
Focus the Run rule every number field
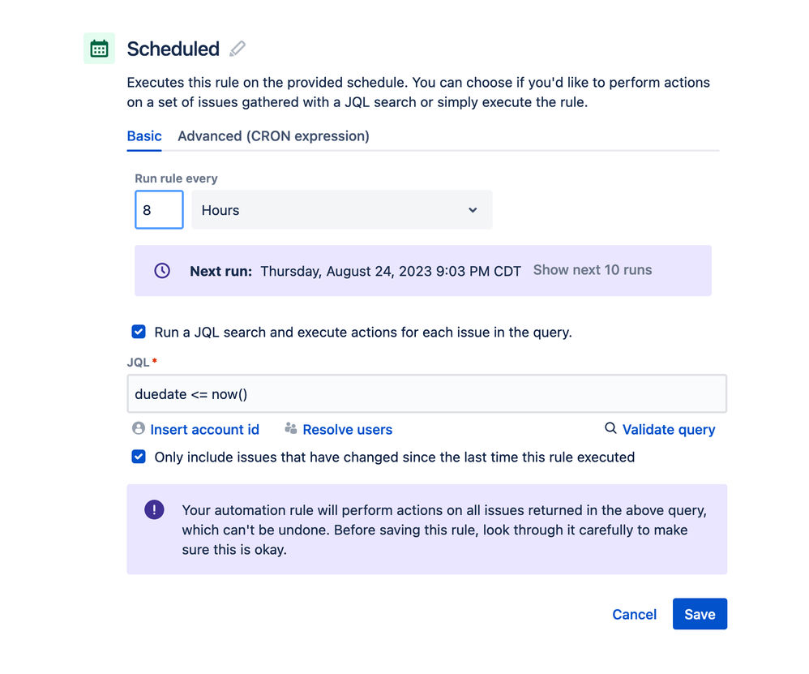pos(159,210)
